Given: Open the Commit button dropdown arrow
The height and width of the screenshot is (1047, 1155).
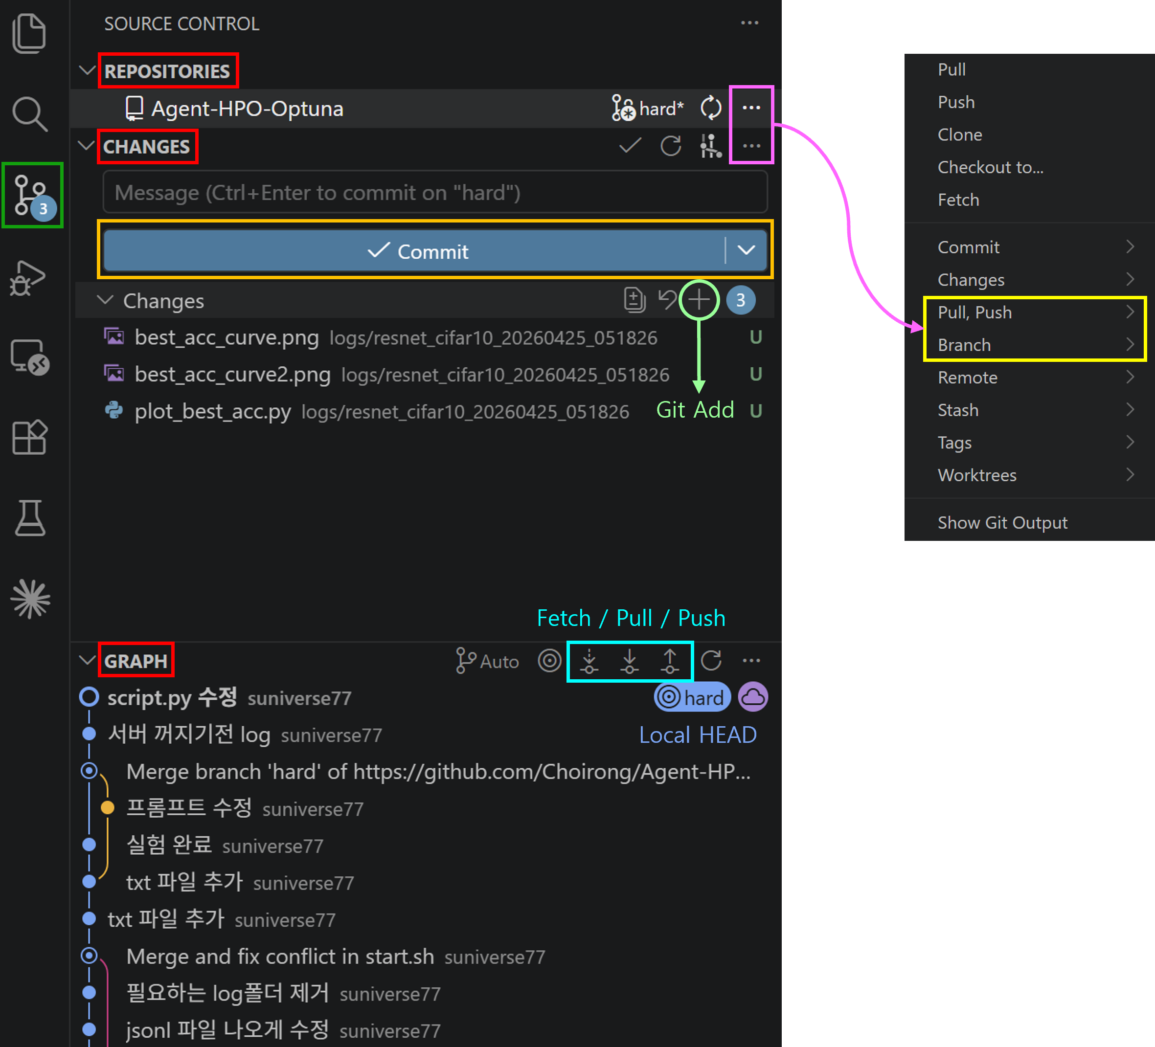Looking at the screenshot, I should [x=746, y=250].
